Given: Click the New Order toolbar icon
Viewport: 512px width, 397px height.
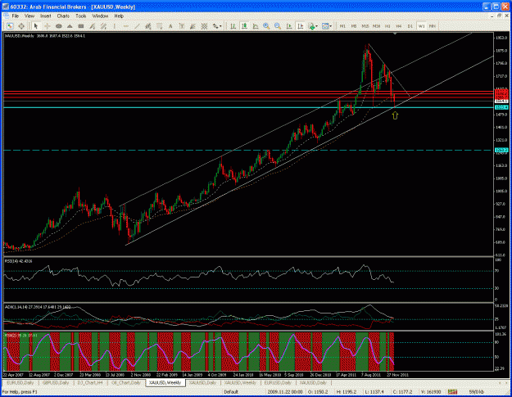Looking at the screenshot, I should (x=10, y=26).
